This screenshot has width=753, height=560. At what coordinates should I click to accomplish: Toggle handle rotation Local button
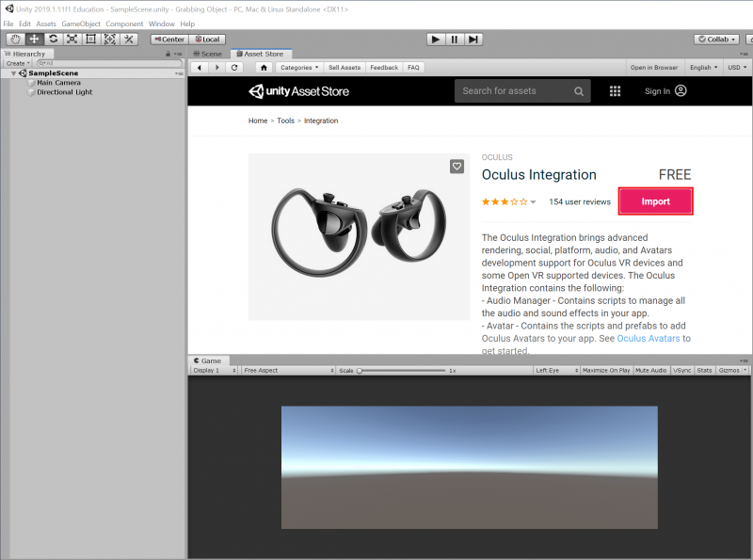[x=207, y=40]
